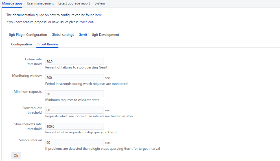
Task: Open Latest upgrade report tab
Action: (74, 3)
